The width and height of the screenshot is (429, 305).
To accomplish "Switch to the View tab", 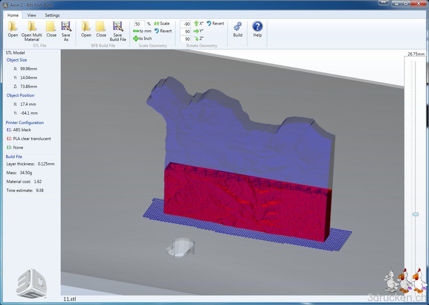I will [32, 15].
